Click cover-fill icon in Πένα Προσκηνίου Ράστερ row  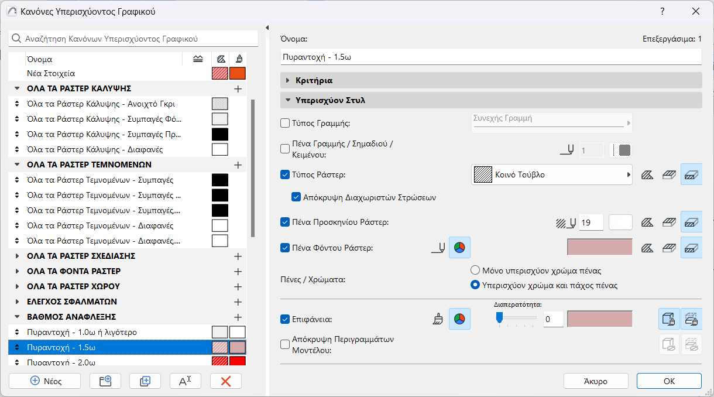[669, 223]
